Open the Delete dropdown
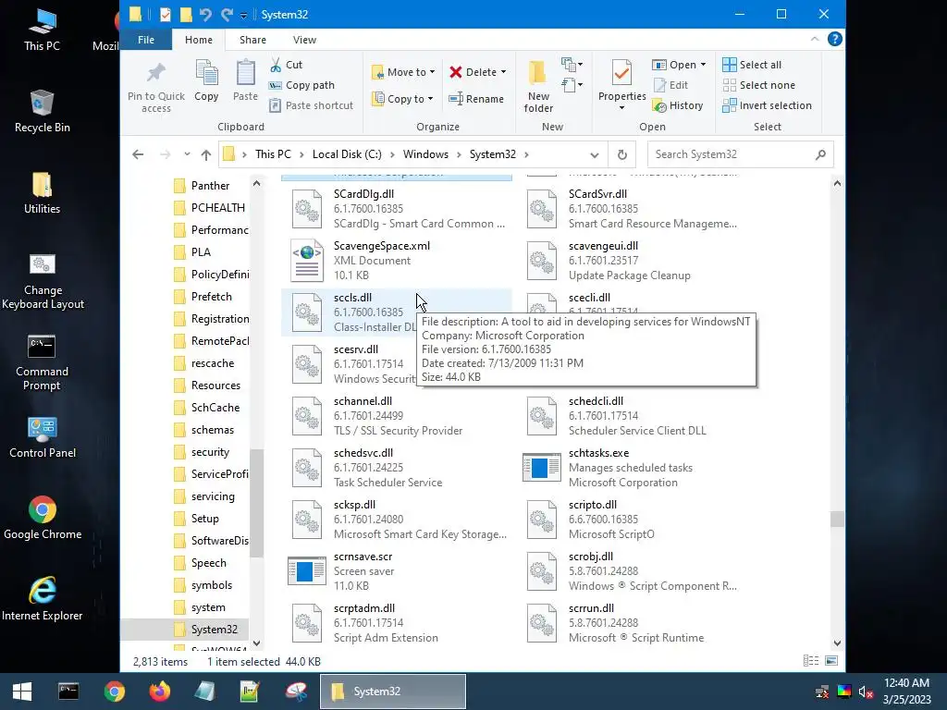947x710 pixels. [478, 72]
